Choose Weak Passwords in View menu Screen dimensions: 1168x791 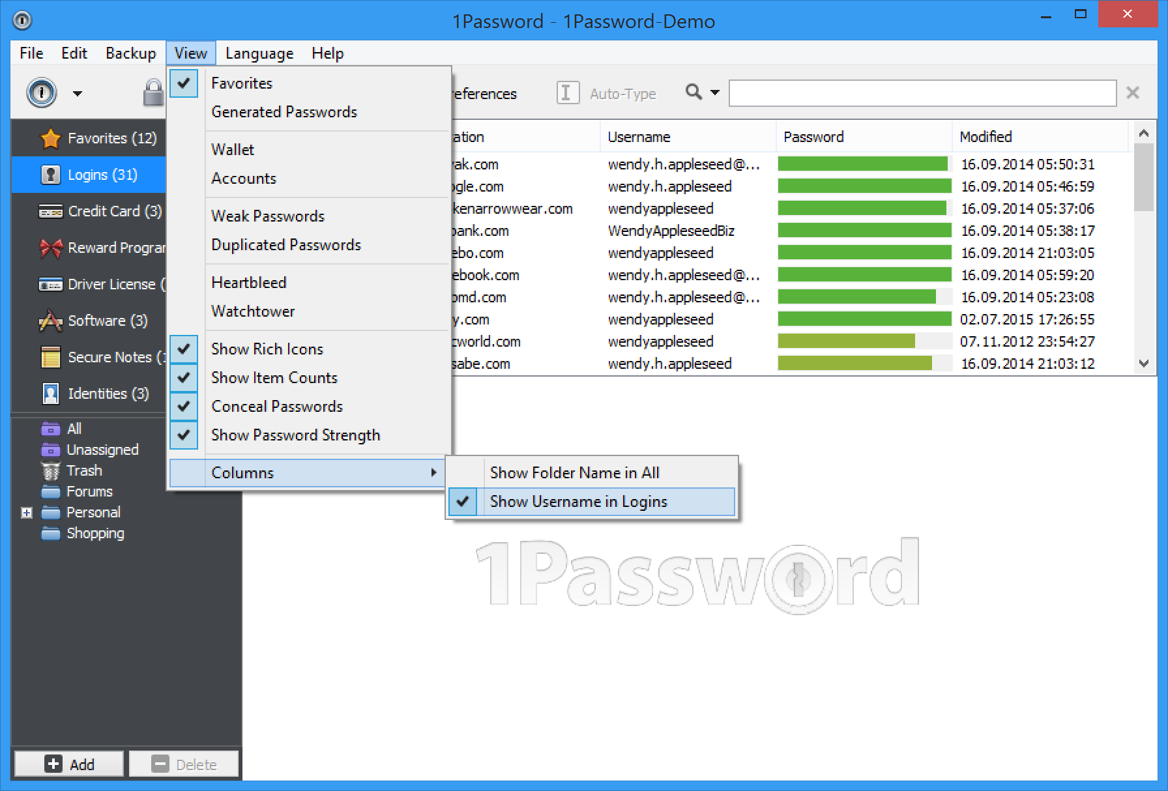[x=310, y=216]
